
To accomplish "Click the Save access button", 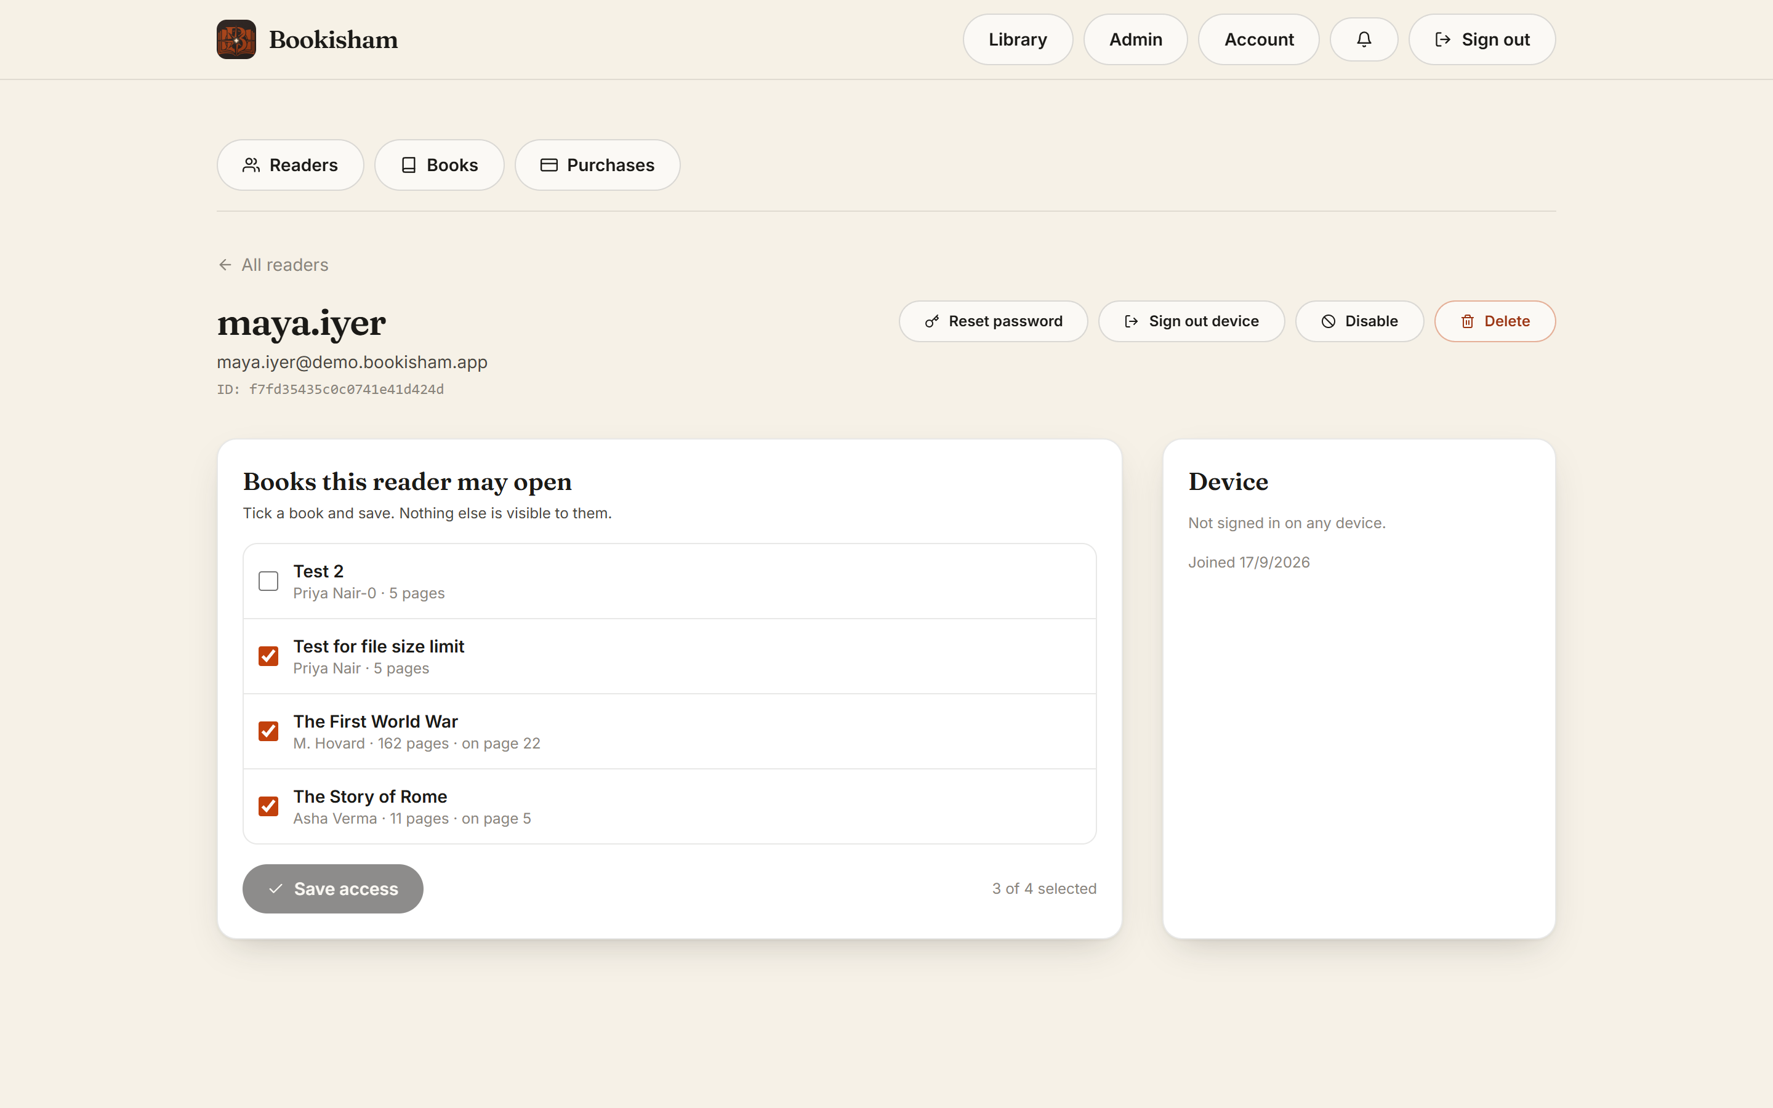I will click(x=332, y=888).
